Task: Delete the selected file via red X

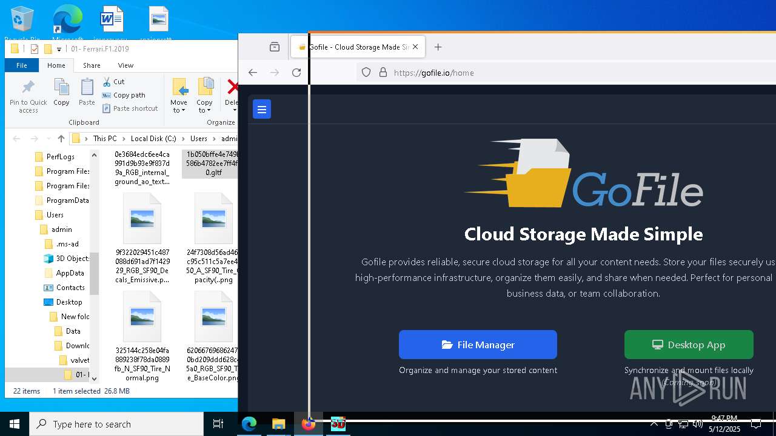Action: (x=232, y=96)
